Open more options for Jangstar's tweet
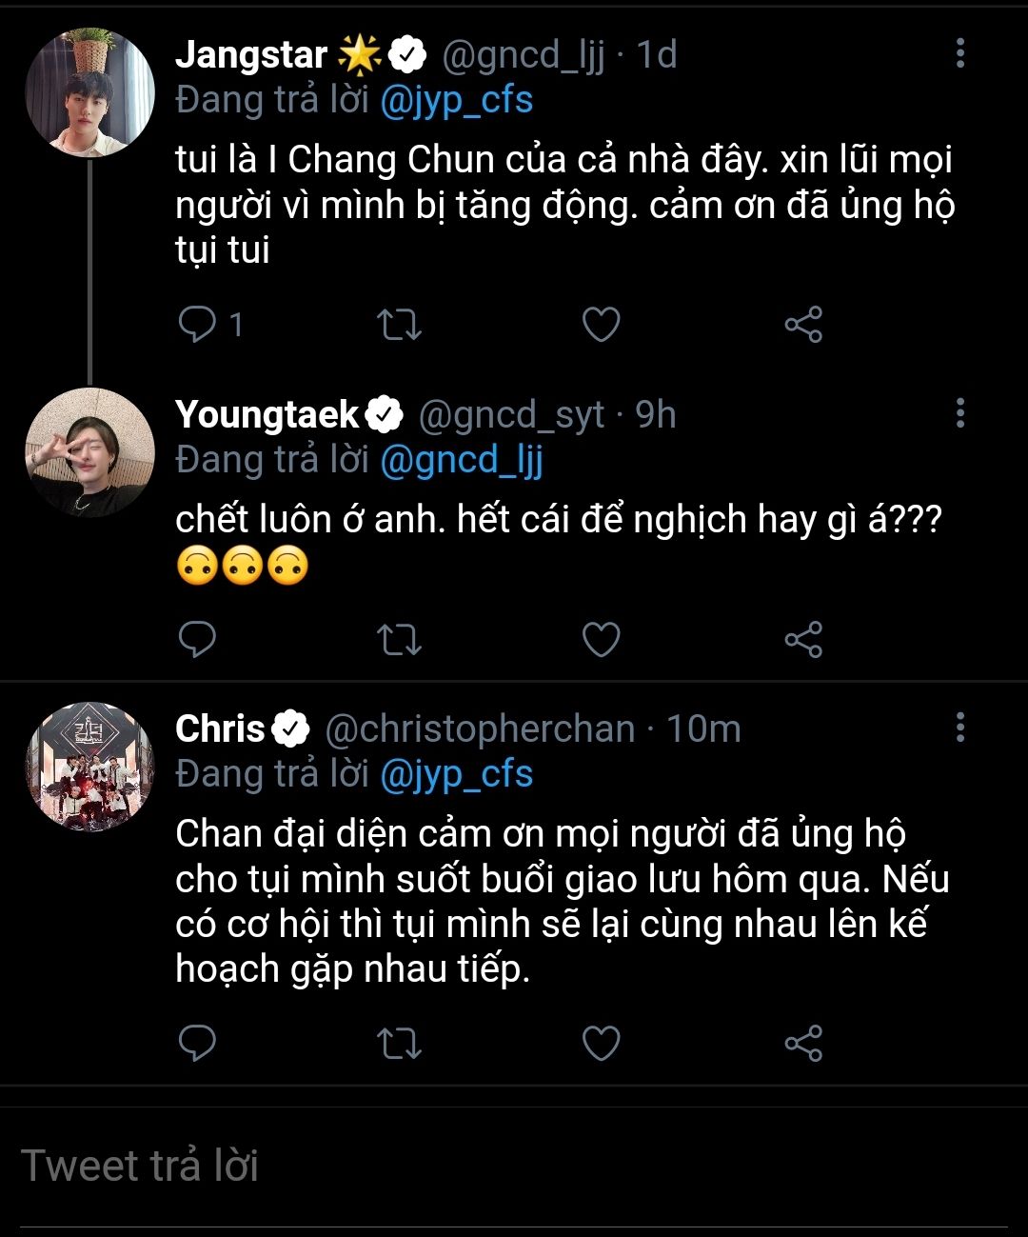The width and height of the screenshot is (1028, 1237). coord(960,53)
